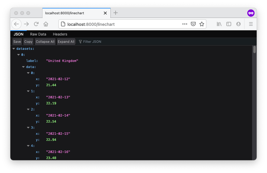Save to Pocket icon in address bar
267x173 pixels.
193,24
